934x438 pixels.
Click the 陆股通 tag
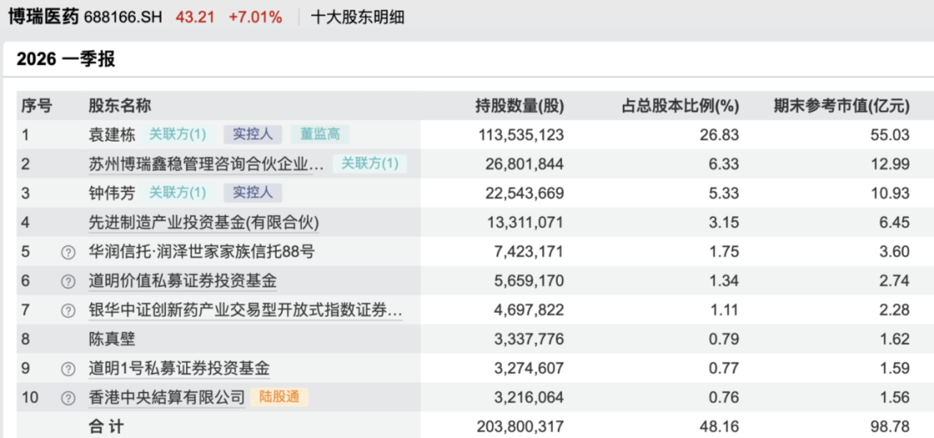click(x=279, y=397)
